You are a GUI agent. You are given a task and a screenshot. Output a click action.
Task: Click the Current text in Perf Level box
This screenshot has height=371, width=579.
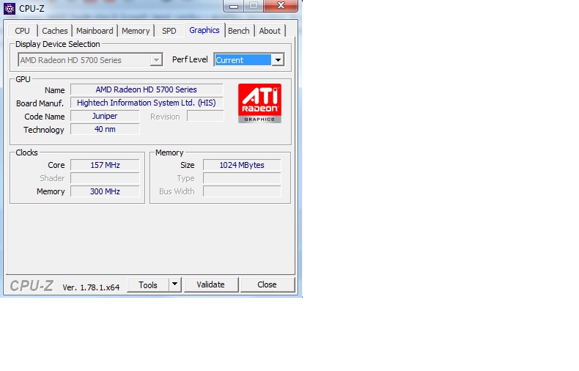pyautogui.click(x=229, y=60)
